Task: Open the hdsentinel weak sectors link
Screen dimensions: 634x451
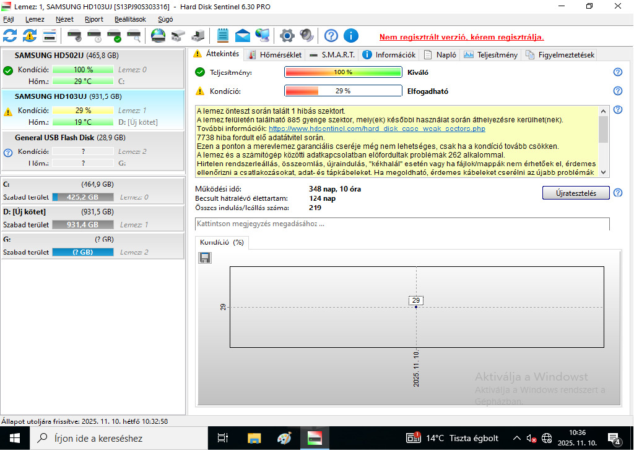Action: 377,129
